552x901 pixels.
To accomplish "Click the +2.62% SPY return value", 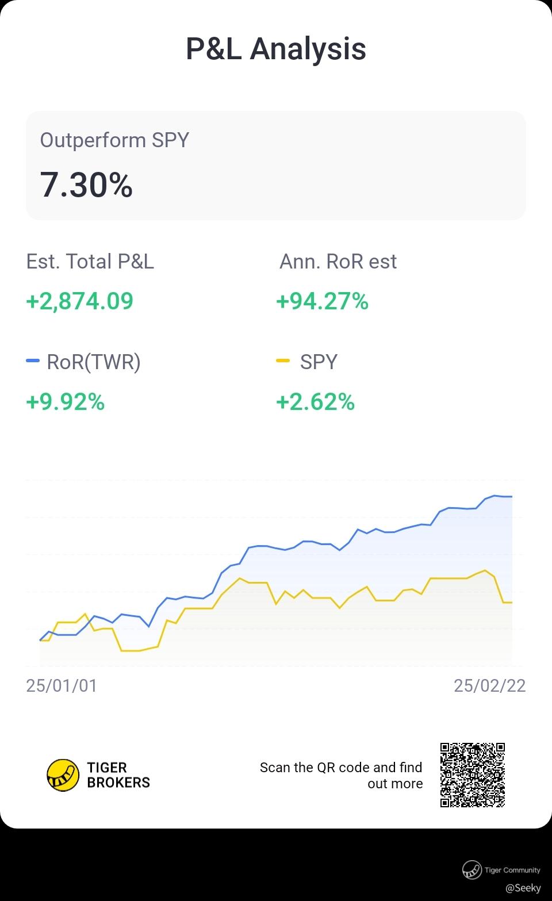I will (x=316, y=401).
